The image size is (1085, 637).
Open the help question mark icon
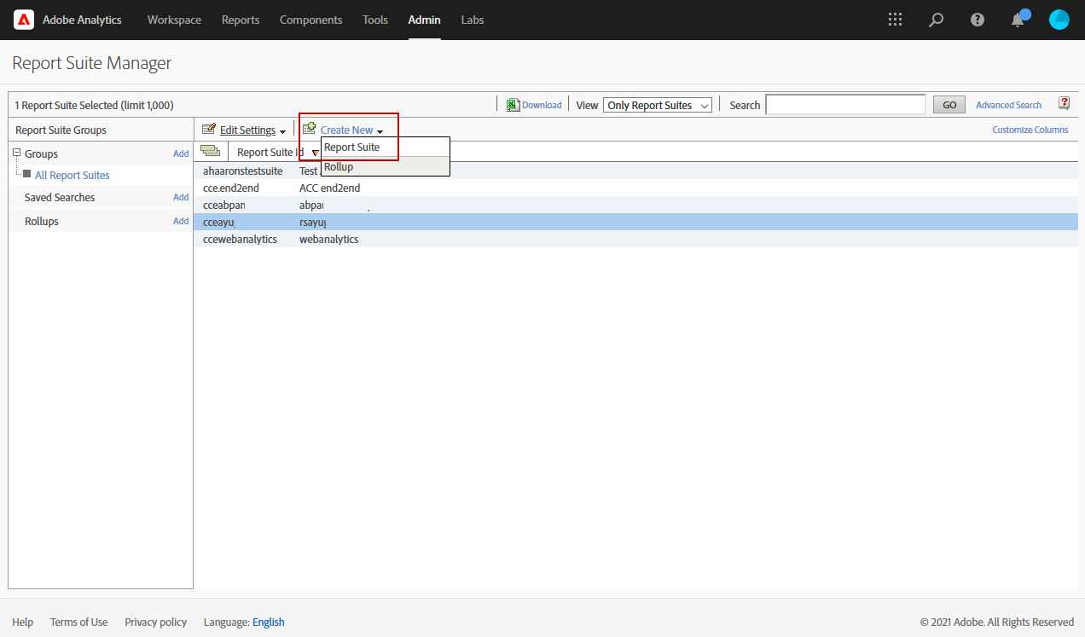click(x=978, y=20)
